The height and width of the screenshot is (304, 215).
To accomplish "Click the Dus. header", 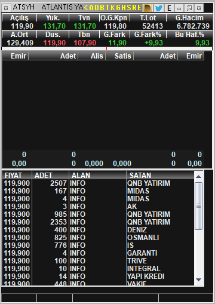I will tap(53, 35).
